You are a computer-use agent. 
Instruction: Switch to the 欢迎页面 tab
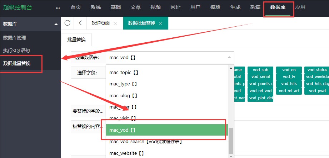100,23
